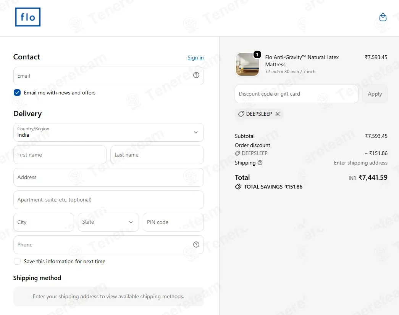Focus the Discount code or gift card field
This screenshot has width=399, height=315.
pyautogui.click(x=296, y=94)
